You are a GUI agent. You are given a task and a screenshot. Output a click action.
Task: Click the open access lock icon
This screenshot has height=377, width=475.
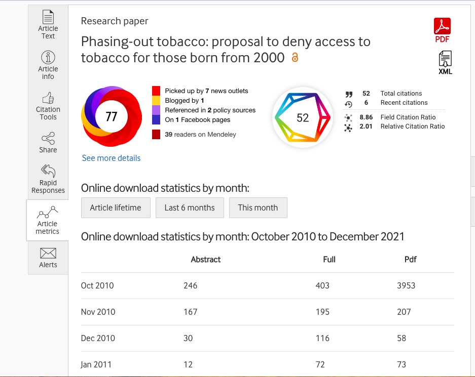[x=295, y=58]
